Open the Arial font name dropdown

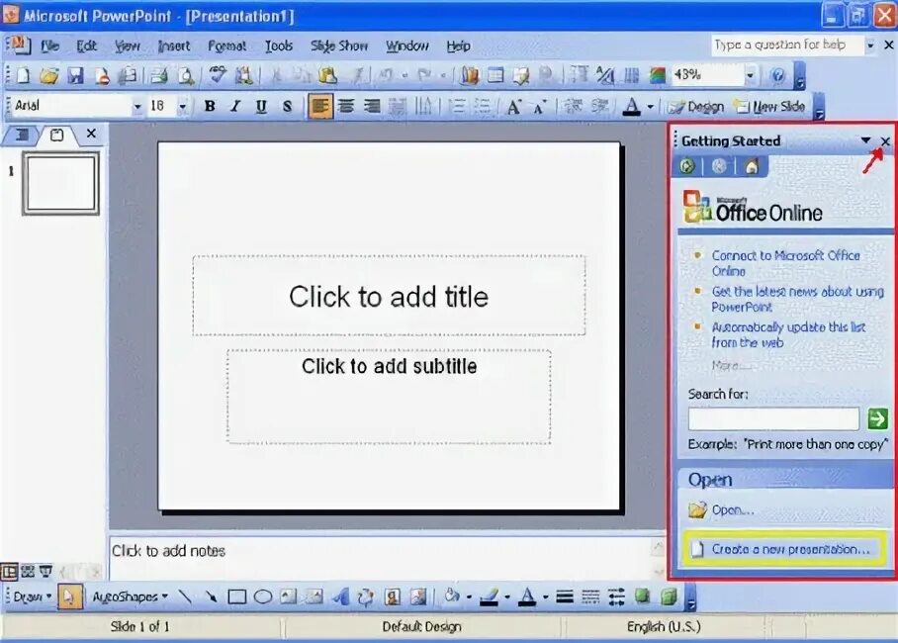tap(136, 107)
